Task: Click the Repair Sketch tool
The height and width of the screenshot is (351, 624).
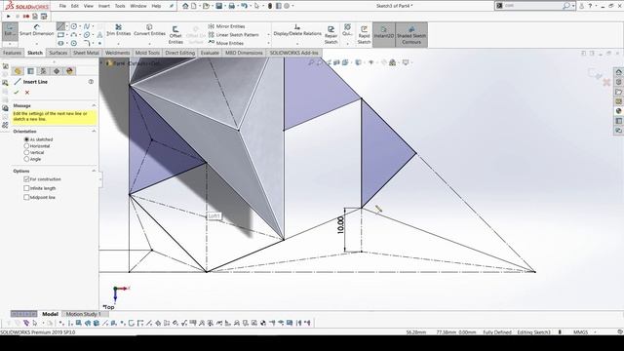Action: (x=331, y=35)
